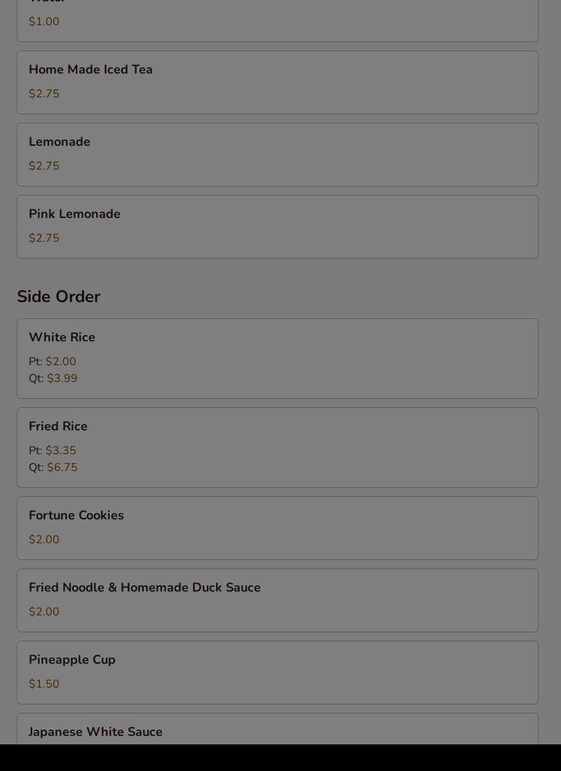Screen dimensions: 561x771
Task: Select White Rice pint price $2.00
Action: click(x=60, y=362)
